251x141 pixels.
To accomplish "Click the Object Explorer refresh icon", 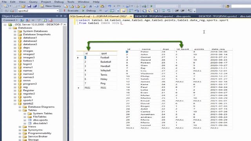I will click(x=45, y=20).
